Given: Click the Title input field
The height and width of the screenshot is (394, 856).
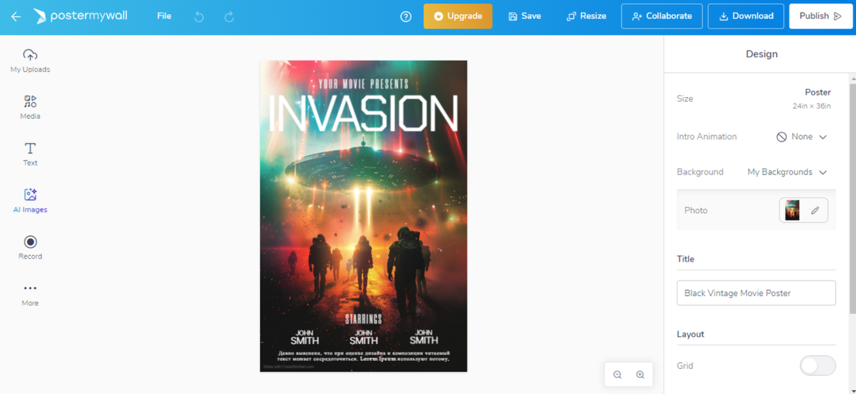Looking at the screenshot, I should coord(756,293).
